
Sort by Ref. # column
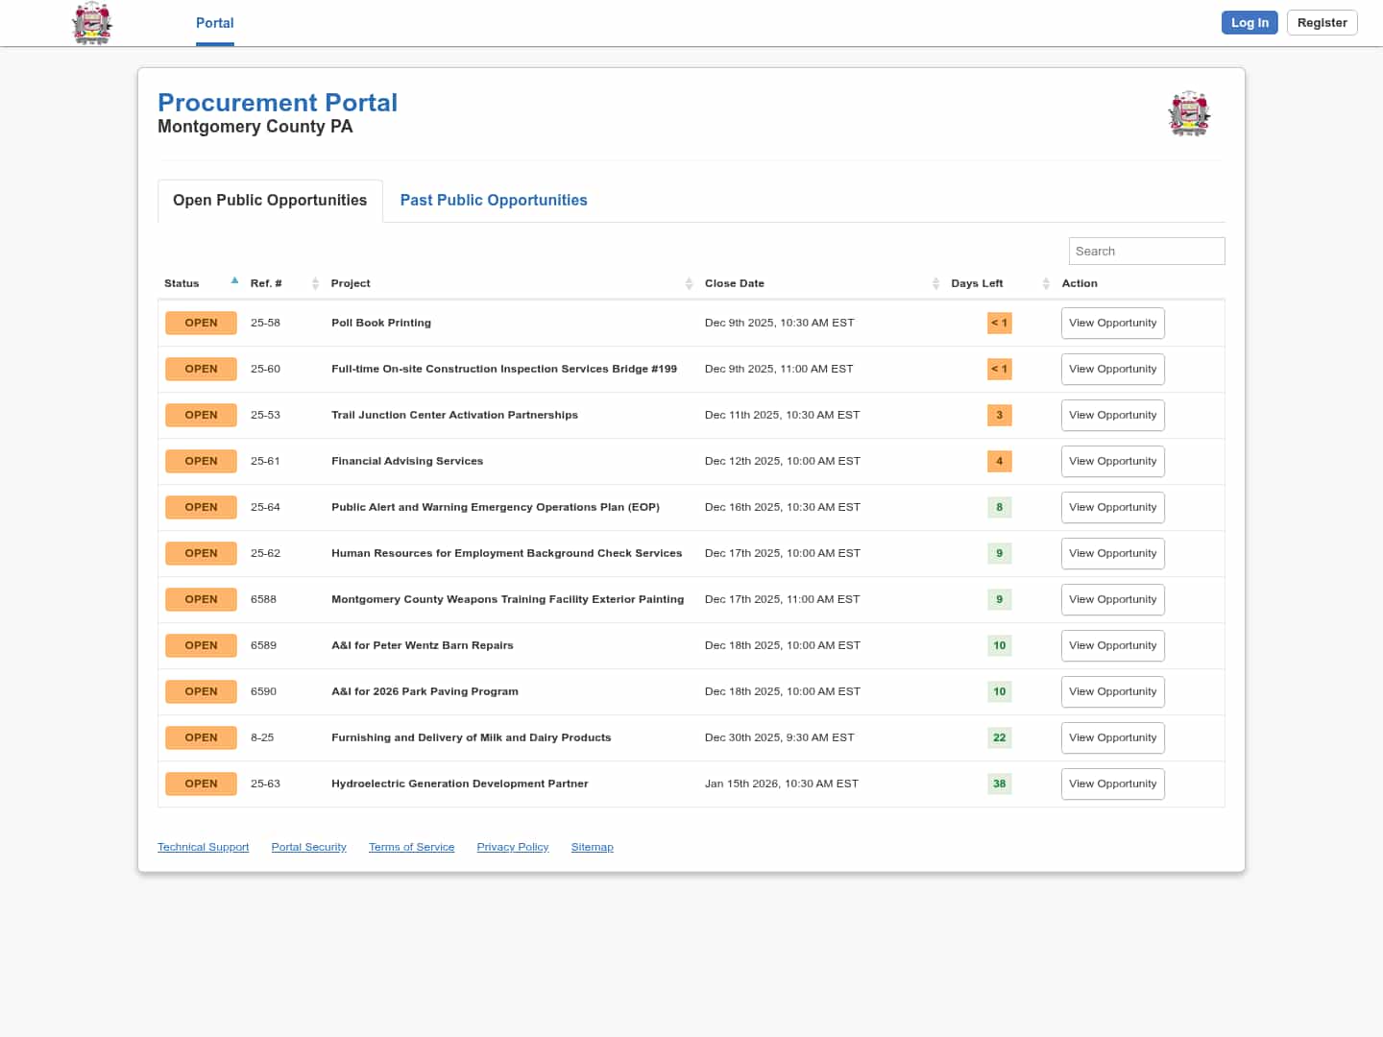pyautogui.click(x=315, y=283)
